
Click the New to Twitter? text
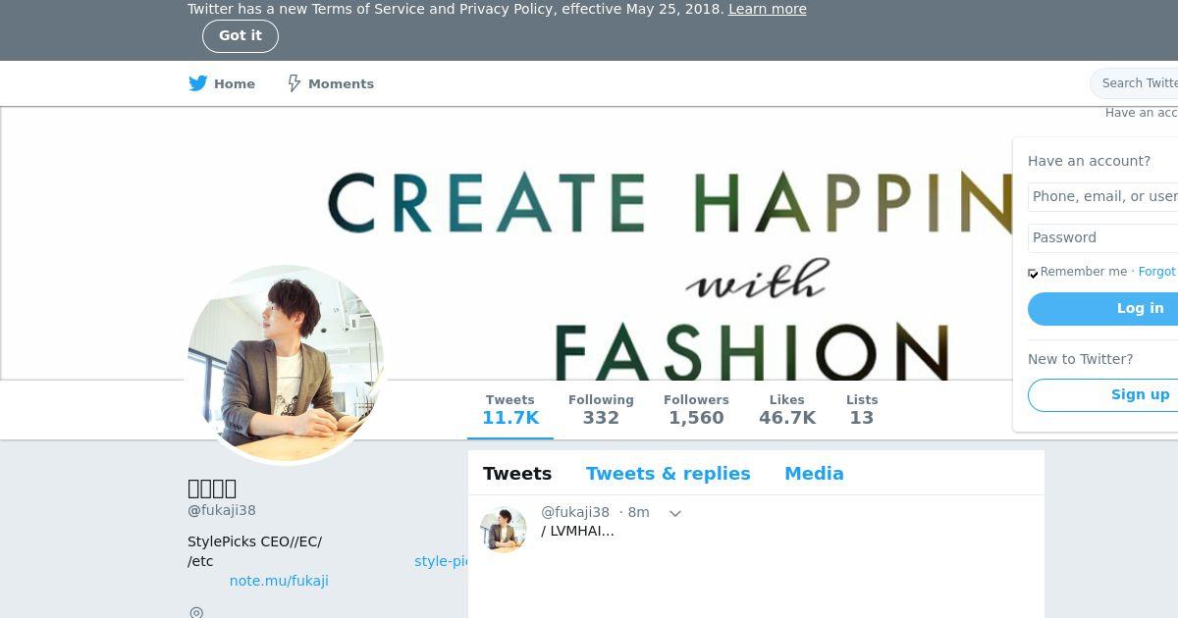pyautogui.click(x=1080, y=359)
